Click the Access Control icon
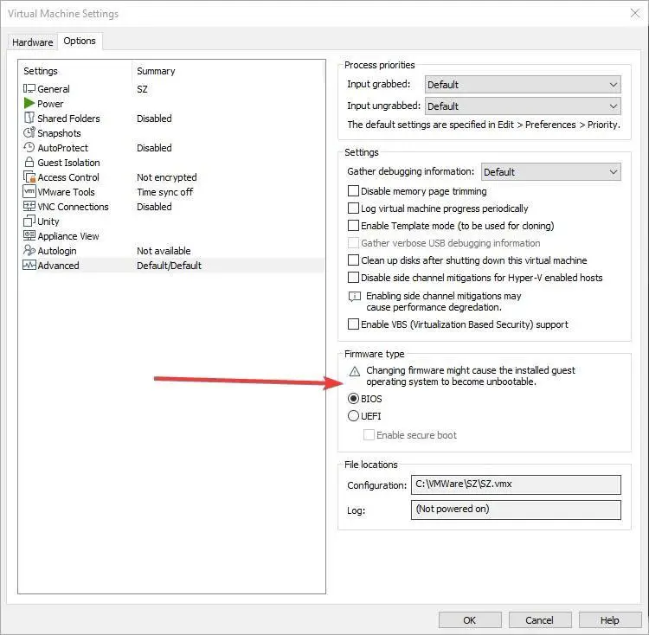 pos(29,177)
